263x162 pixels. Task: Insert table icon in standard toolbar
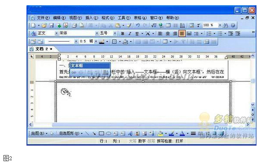tap(168, 26)
